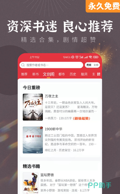
Task: Switch to 女频 channel
Action: coord(96,65)
